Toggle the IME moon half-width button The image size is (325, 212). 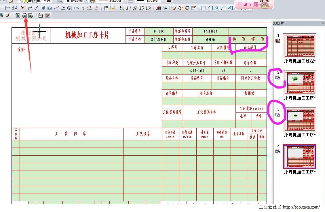(245, 4)
